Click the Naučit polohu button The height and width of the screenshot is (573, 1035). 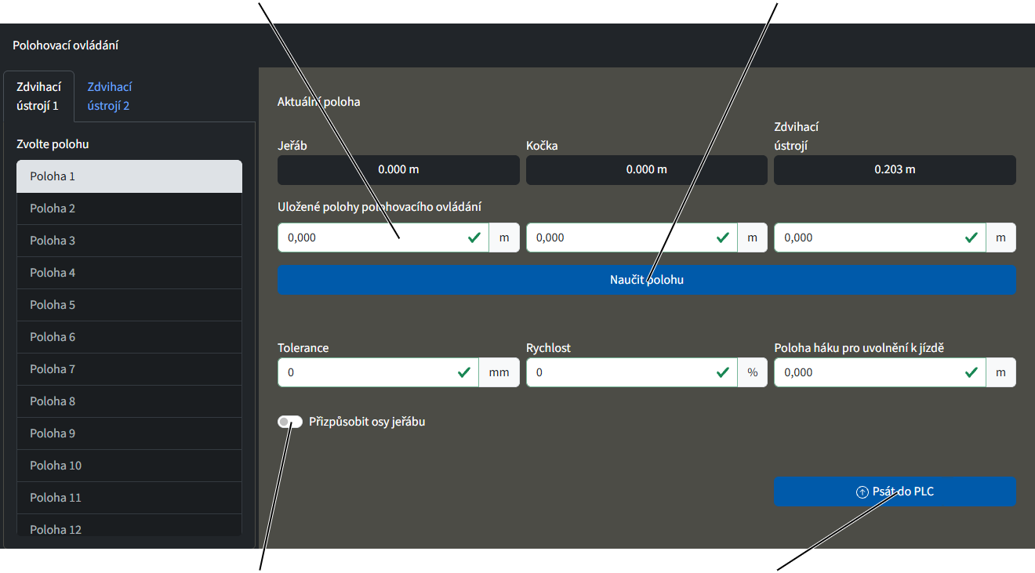(x=646, y=280)
